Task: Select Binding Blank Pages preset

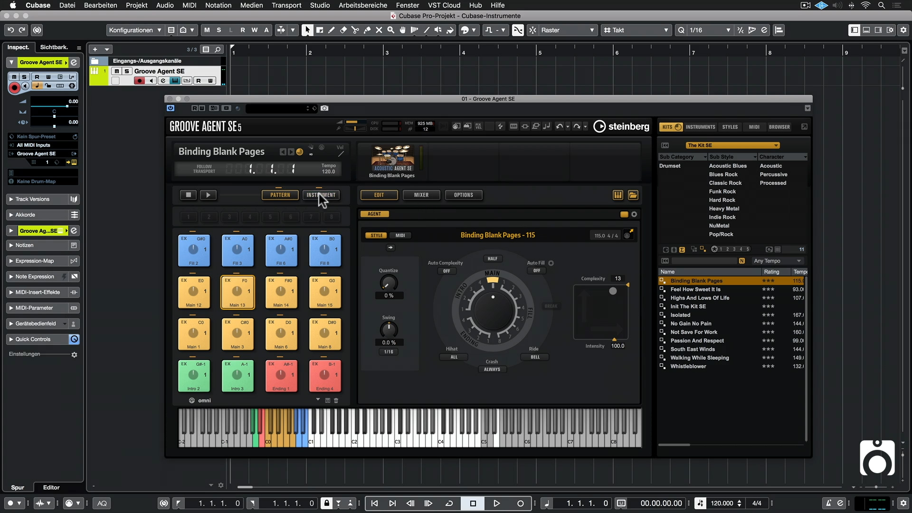Action: click(697, 280)
